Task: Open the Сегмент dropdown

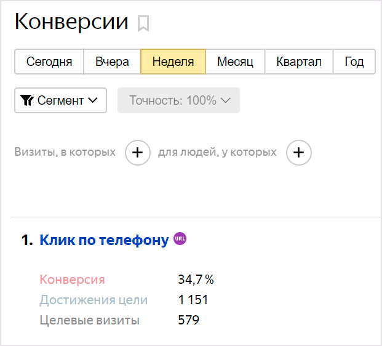Action: (60, 100)
